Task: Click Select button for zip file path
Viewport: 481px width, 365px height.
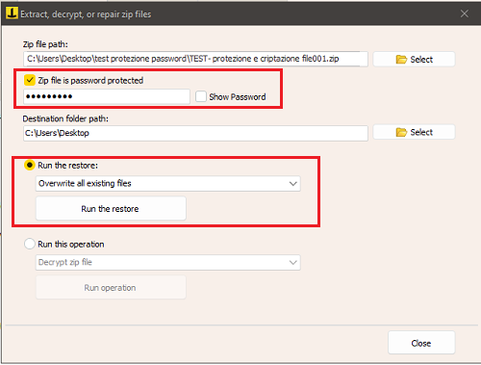Action: [414, 59]
